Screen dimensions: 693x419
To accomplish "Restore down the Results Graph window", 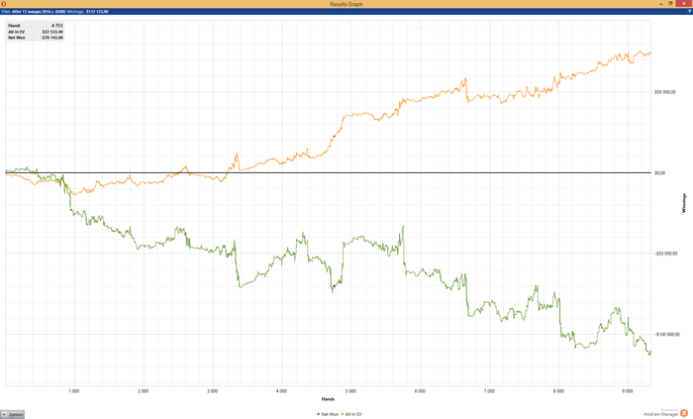I will 670,4.
